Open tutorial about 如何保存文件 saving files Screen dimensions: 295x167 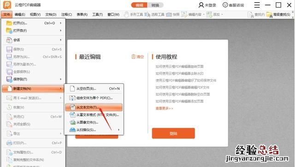pos(186,81)
